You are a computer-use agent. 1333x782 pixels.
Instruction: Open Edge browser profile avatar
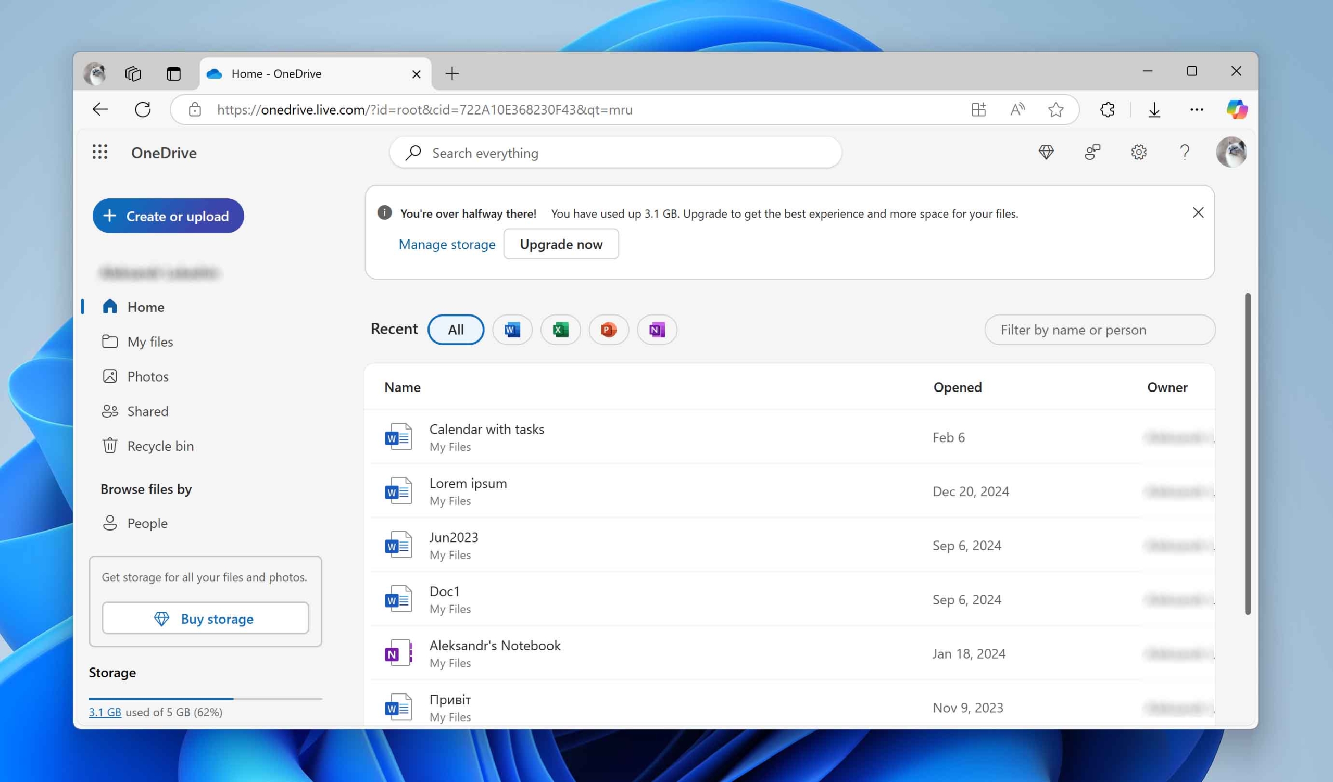(95, 73)
